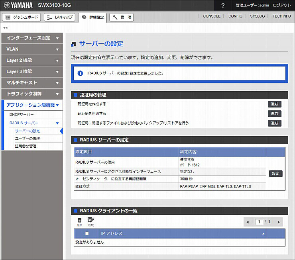Click 進む for 認証局を削除する
The image size is (295, 260).
pyautogui.click(x=275, y=113)
